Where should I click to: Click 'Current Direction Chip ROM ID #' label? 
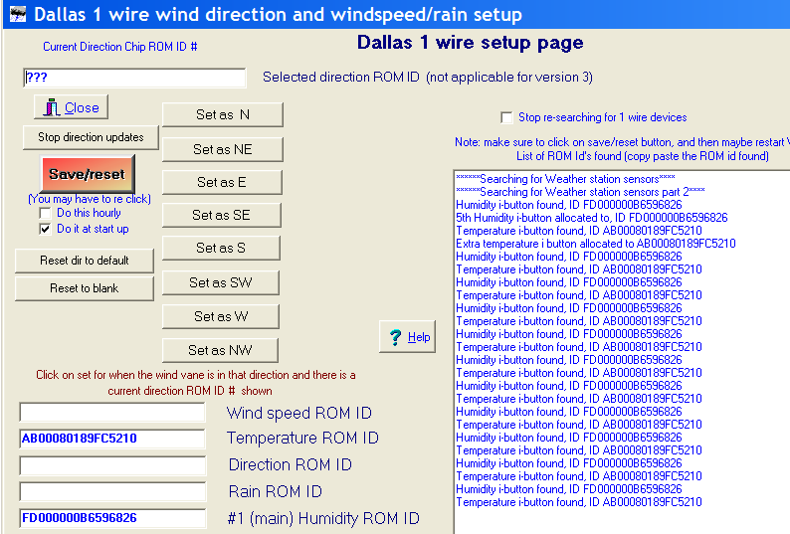click(120, 47)
